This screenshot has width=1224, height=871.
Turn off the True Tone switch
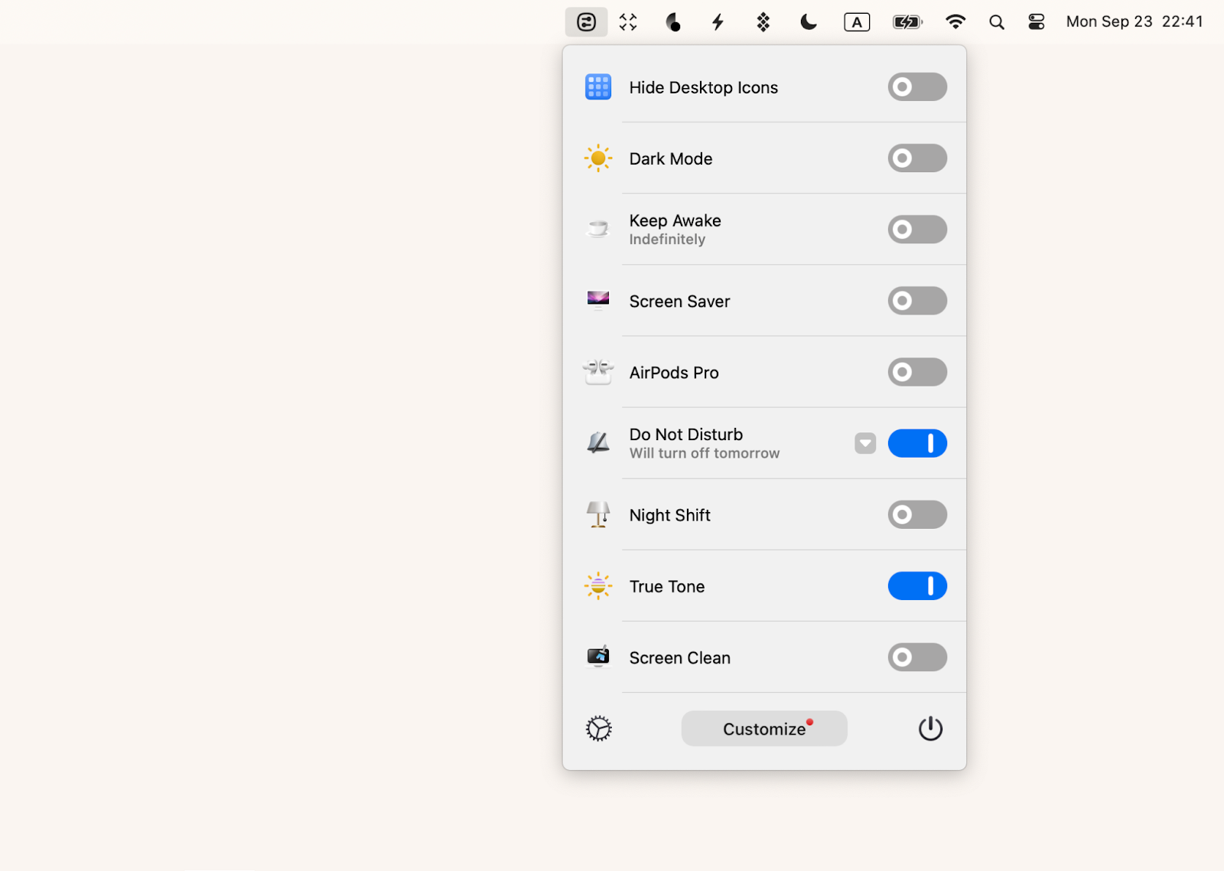point(916,586)
